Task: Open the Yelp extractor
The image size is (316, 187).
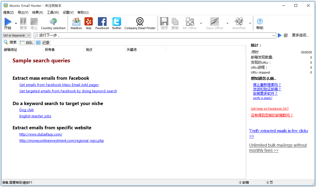Action: pos(88,24)
